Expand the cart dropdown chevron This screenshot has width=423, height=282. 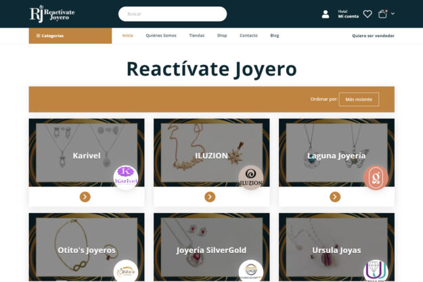pos(393,14)
